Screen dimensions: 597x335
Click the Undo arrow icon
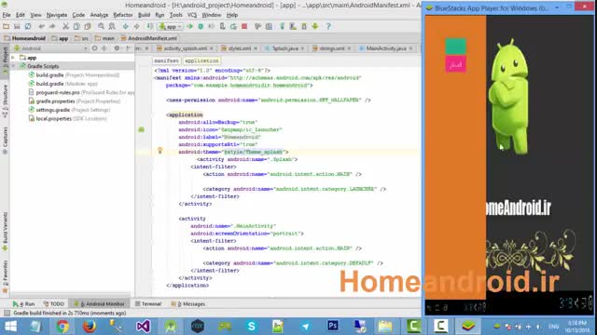tap(41, 27)
